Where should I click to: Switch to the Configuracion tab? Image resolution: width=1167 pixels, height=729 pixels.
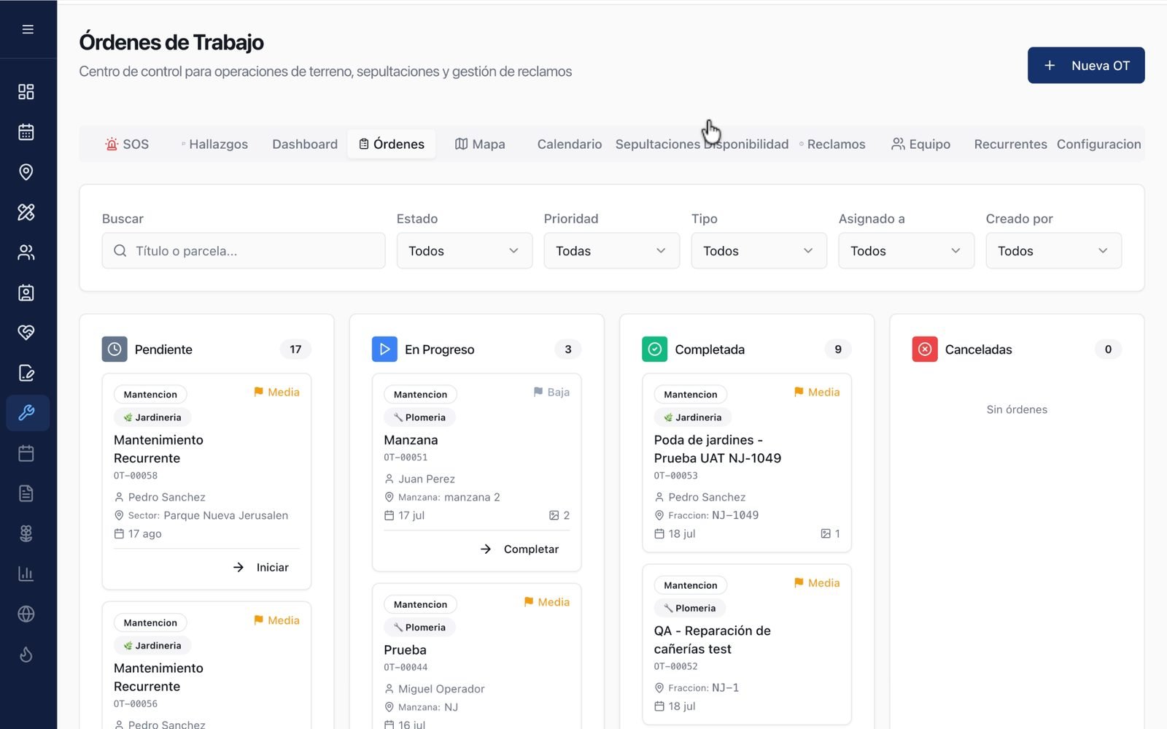[1098, 144]
